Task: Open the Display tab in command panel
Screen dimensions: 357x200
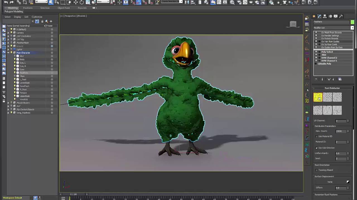Action: 336,16
